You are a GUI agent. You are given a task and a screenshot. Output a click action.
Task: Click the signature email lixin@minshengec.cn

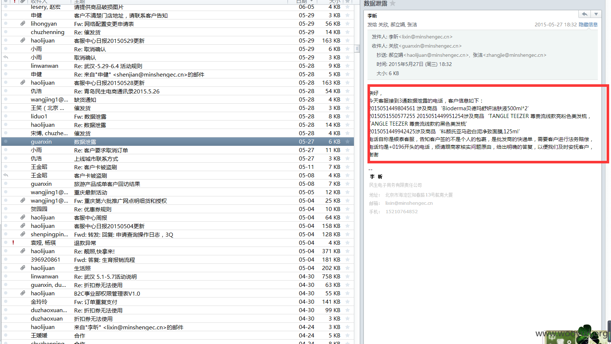(409, 203)
